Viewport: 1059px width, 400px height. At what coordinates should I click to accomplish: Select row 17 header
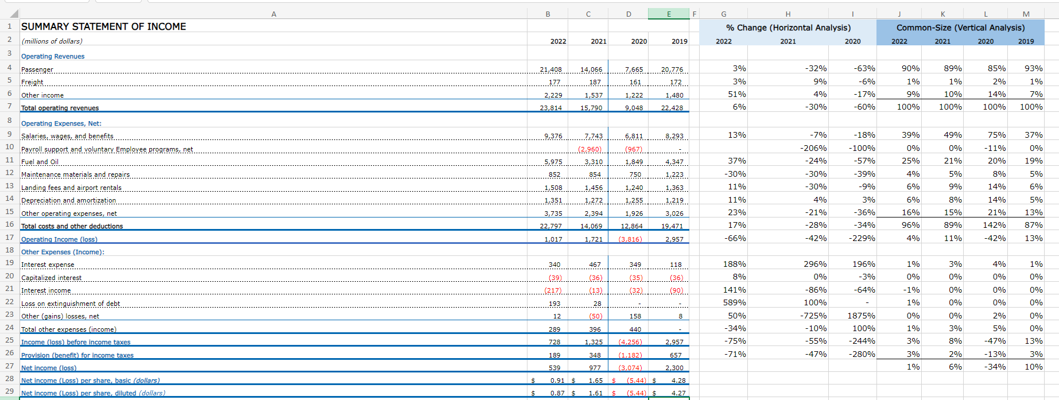pyautogui.click(x=10, y=237)
